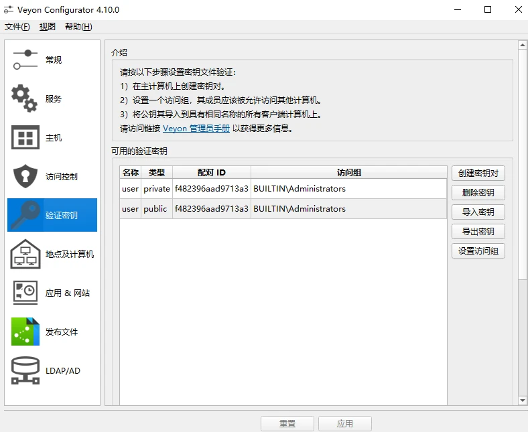Select the 服务 gears icon

click(24, 98)
